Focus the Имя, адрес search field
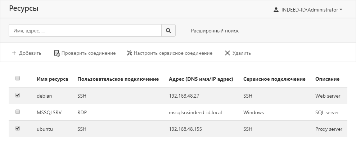The width and height of the screenshot is (356, 165). point(85,31)
